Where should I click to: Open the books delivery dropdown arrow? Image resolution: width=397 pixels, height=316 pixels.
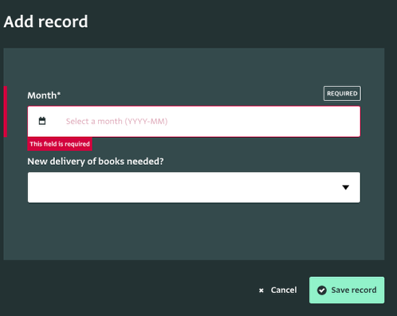pos(345,187)
